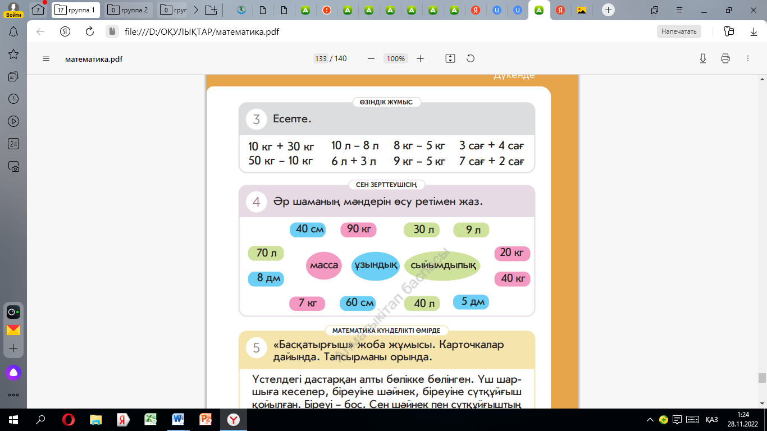Zoom out the PDF with the minus
This screenshot has height=431, width=767.
point(371,58)
